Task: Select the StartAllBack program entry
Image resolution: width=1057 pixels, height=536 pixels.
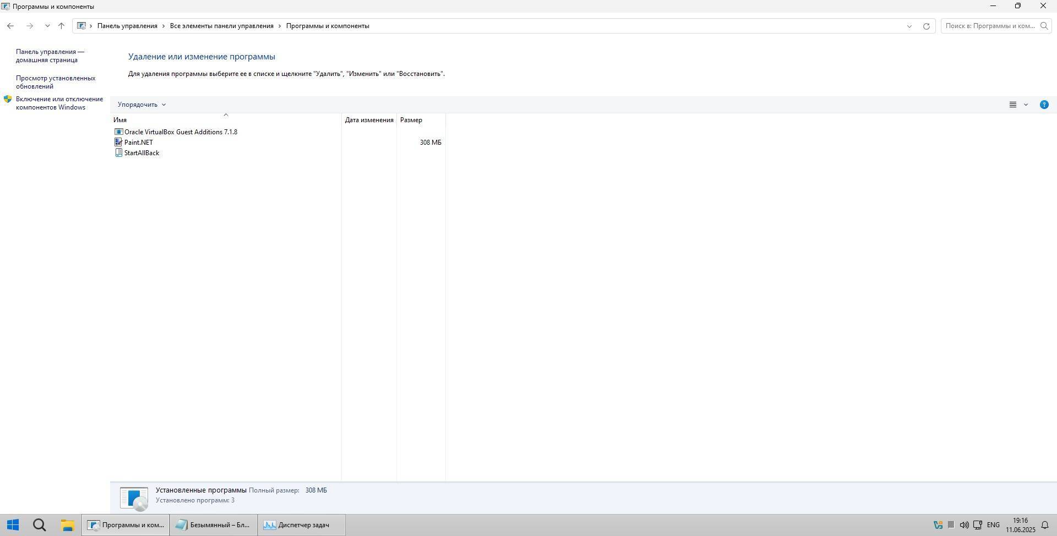Action: 141,153
